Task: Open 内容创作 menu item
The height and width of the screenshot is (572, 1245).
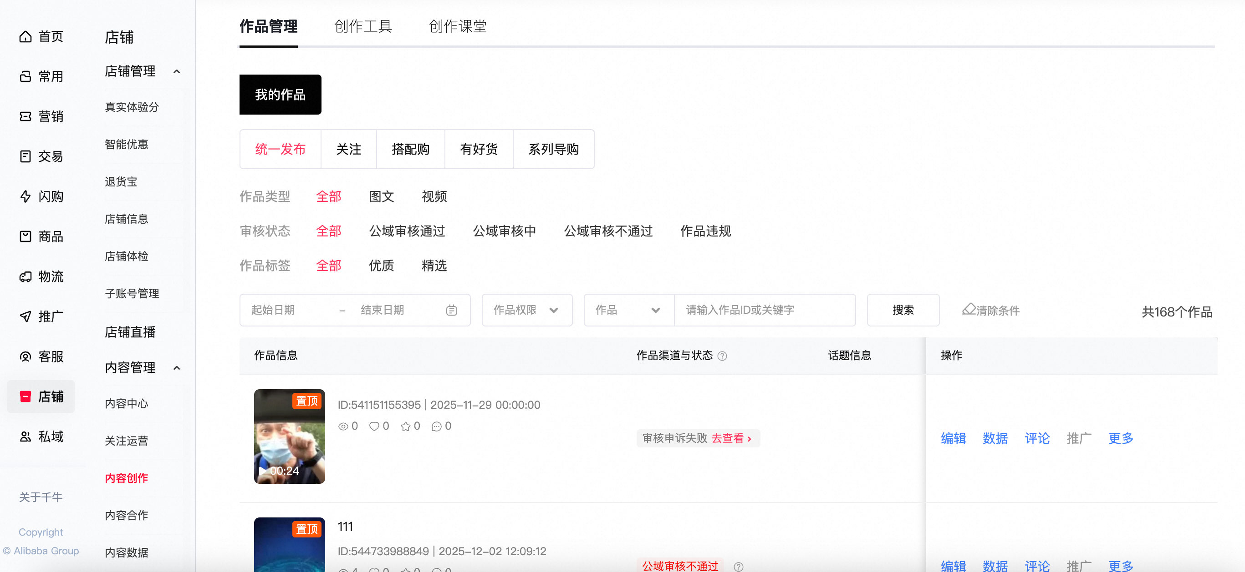Action: coord(126,478)
